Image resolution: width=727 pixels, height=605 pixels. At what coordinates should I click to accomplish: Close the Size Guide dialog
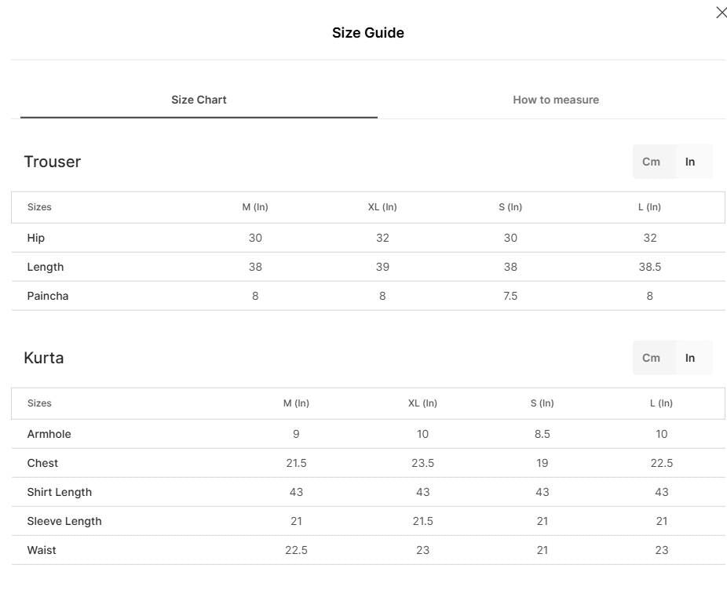(x=722, y=13)
